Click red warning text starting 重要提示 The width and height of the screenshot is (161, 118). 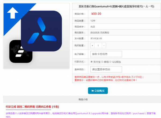(106, 80)
